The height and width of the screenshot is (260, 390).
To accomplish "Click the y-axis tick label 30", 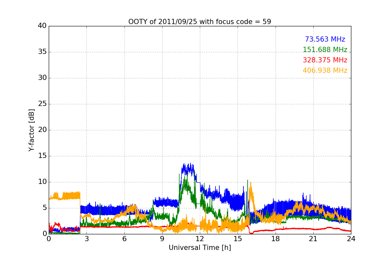I will point(42,78).
